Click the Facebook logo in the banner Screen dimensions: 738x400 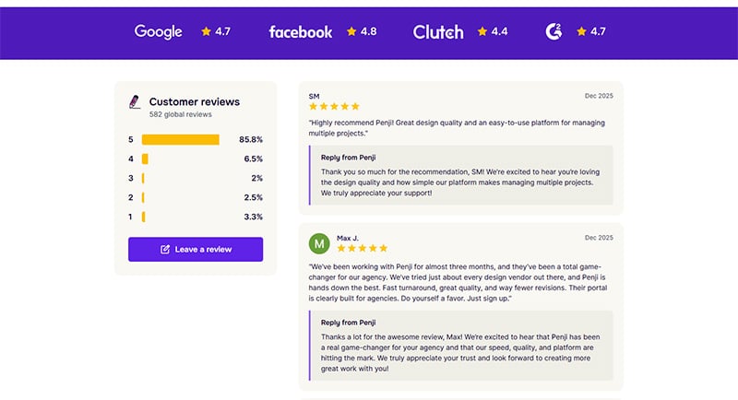point(300,31)
